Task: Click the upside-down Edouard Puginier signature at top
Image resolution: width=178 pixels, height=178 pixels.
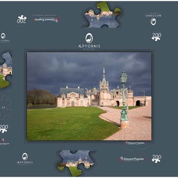Action: (x=46, y=20)
